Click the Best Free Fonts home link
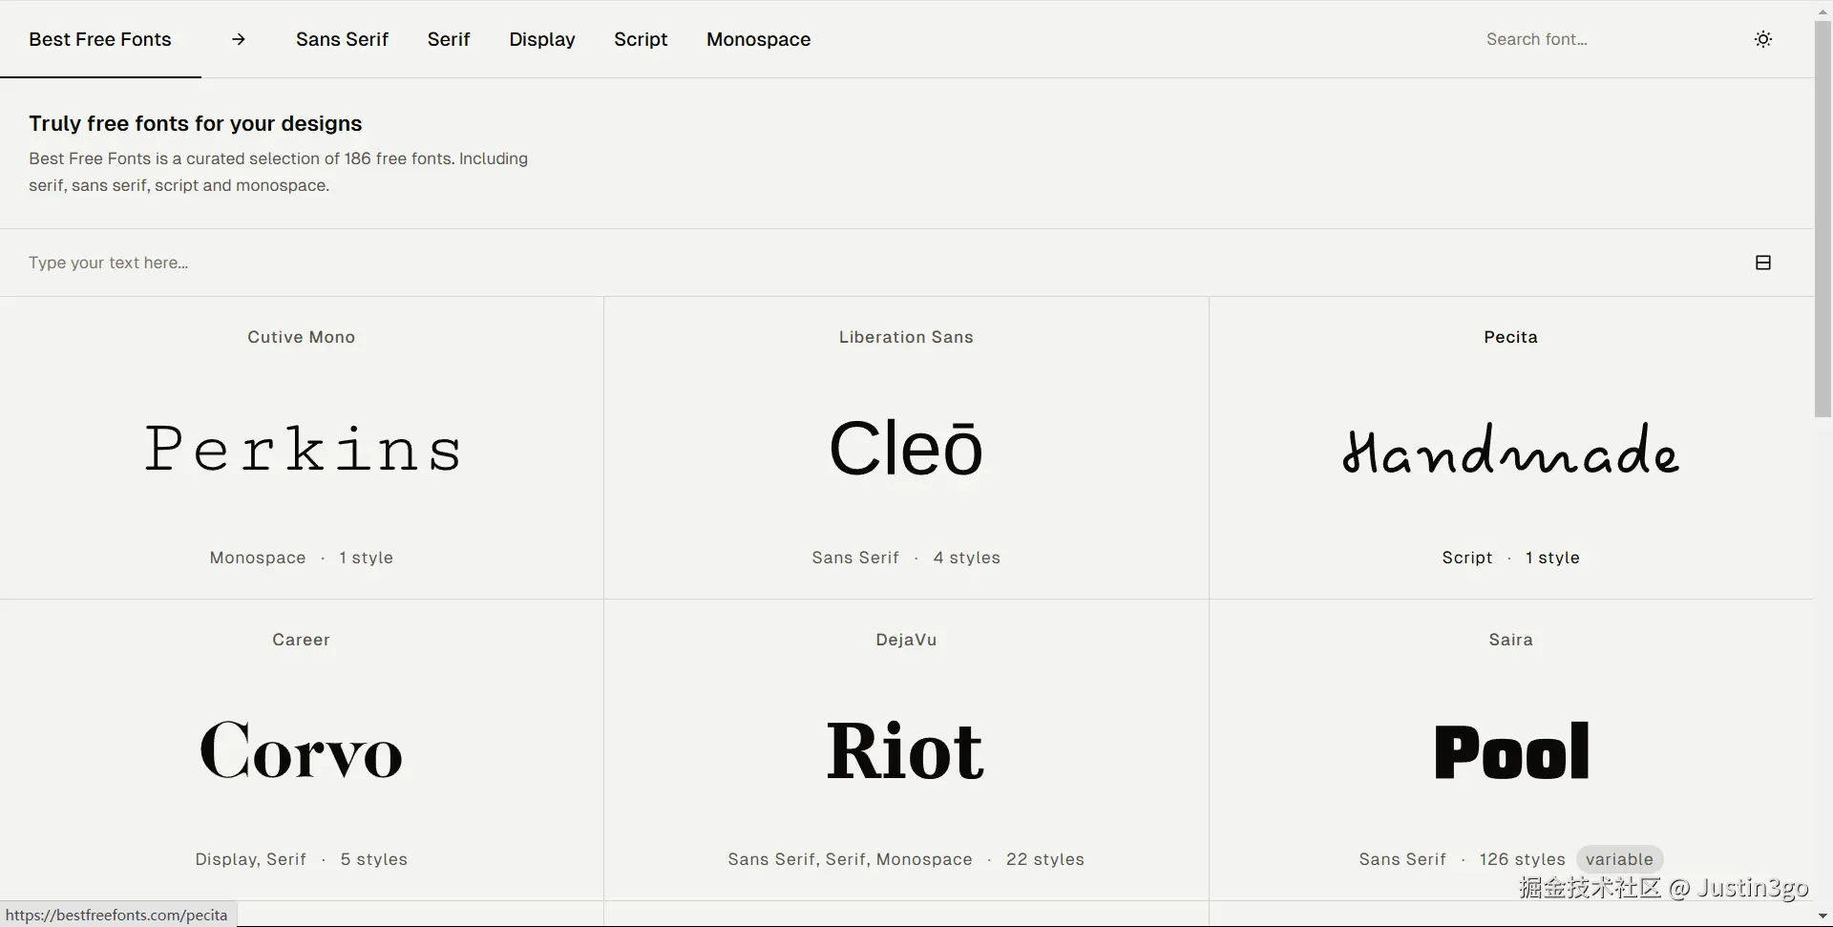This screenshot has width=1833, height=927. [x=100, y=39]
